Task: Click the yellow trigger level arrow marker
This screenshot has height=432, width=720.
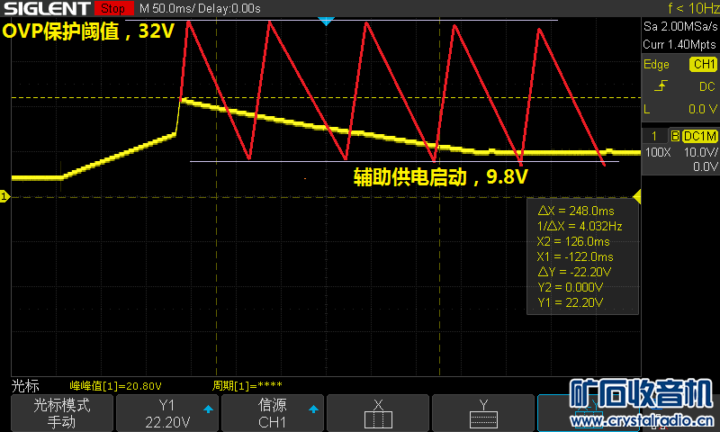Action: click(x=637, y=197)
